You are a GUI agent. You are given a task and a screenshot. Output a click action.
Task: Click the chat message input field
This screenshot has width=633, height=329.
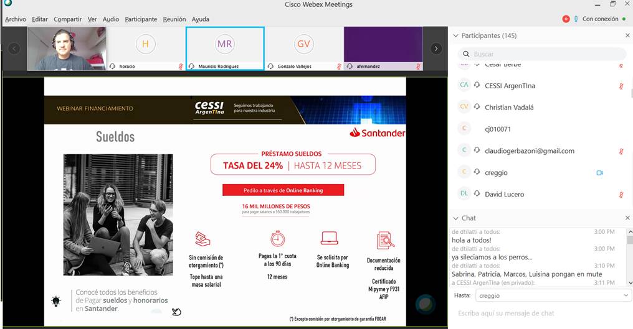click(541, 313)
